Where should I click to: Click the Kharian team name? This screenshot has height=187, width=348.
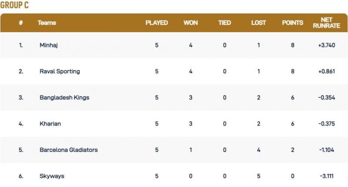click(x=50, y=124)
